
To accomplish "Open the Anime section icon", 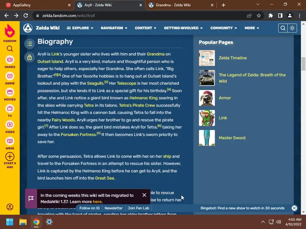I will (x=10, y=76).
